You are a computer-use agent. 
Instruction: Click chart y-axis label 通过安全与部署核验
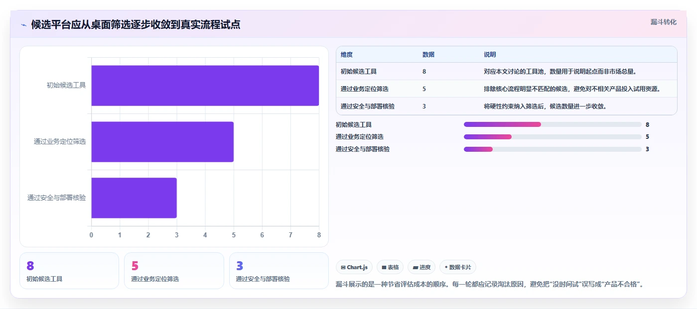pyautogui.click(x=57, y=198)
